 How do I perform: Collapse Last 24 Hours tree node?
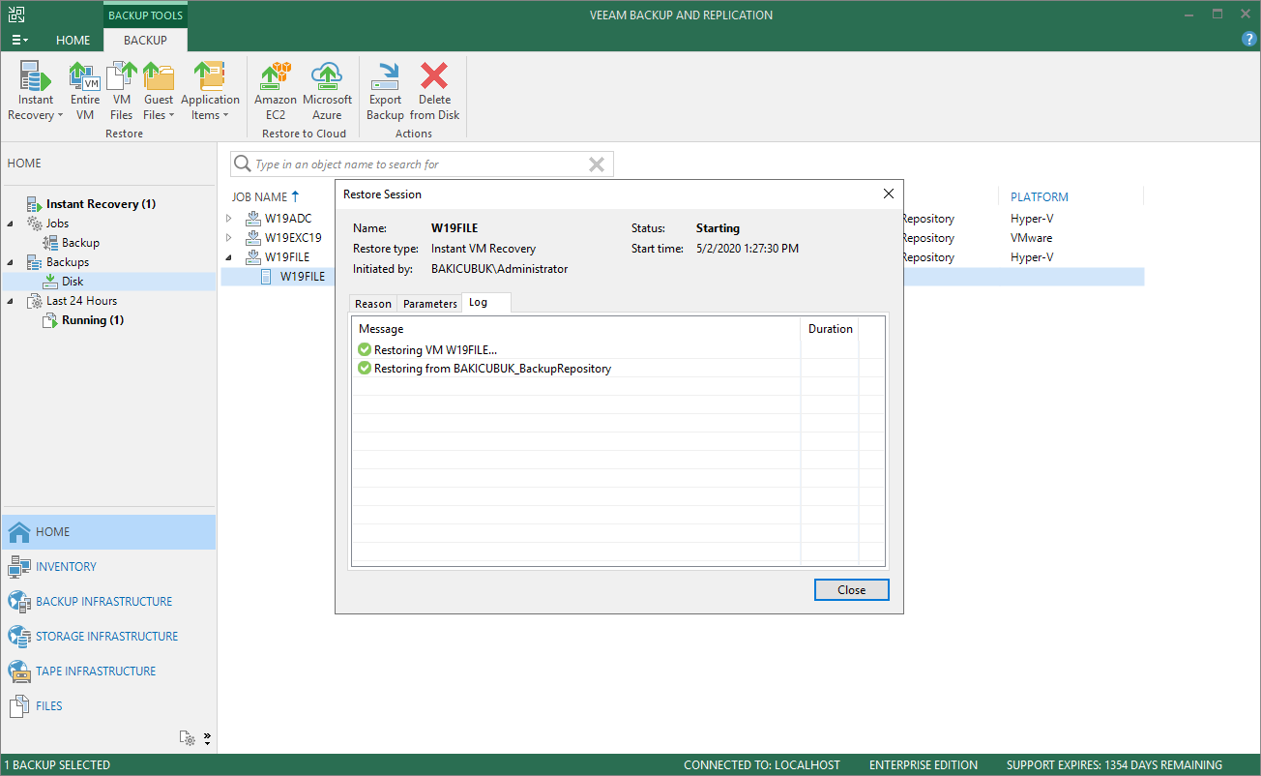pyautogui.click(x=11, y=301)
